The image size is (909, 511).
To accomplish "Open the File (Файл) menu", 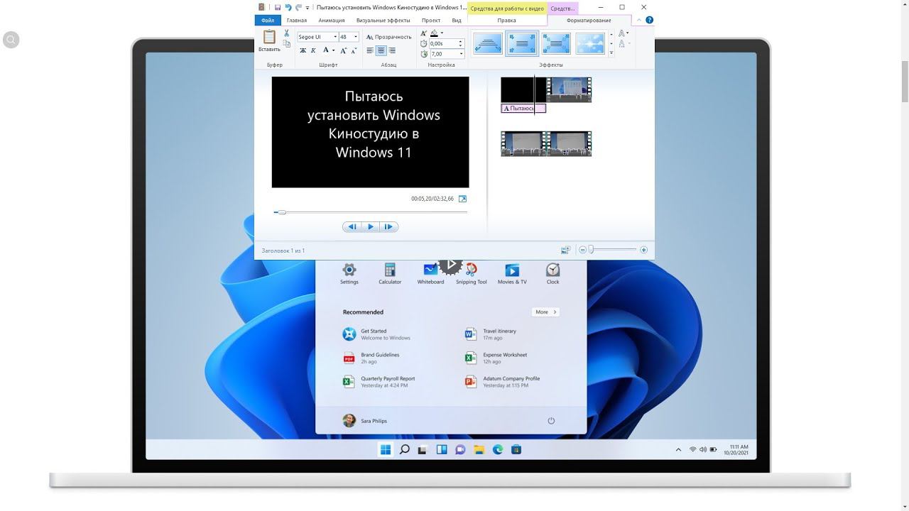I will [x=268, y=21].
